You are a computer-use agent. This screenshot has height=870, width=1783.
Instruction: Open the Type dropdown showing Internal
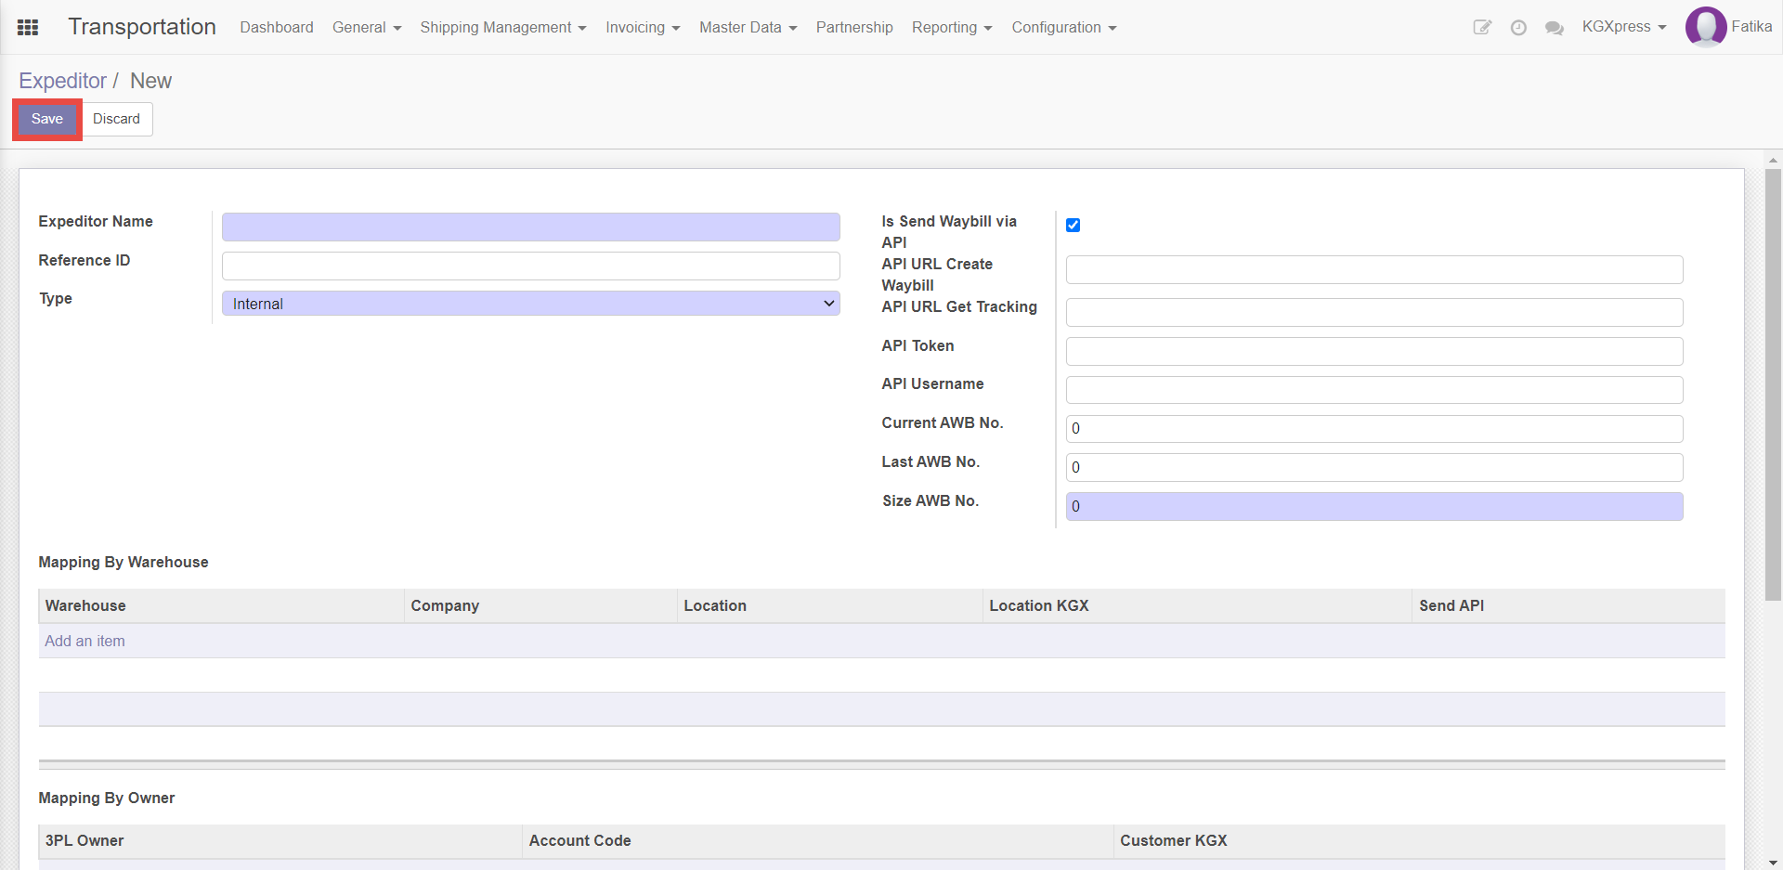(x=531, y=304)
